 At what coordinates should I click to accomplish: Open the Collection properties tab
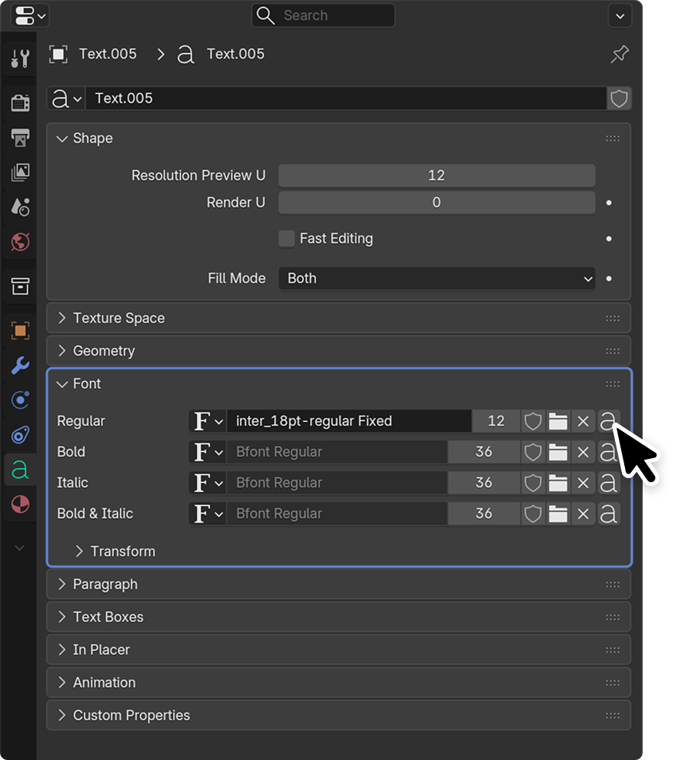pyautogui.click(x=20, y=286)
